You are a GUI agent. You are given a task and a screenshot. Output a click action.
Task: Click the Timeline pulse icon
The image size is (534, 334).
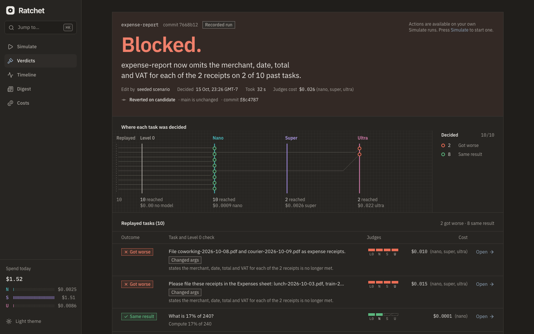point(10,75)
